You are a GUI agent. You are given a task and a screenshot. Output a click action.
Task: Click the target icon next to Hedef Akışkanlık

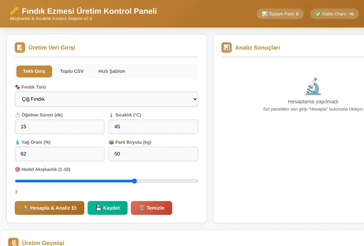tap(17, 170)
